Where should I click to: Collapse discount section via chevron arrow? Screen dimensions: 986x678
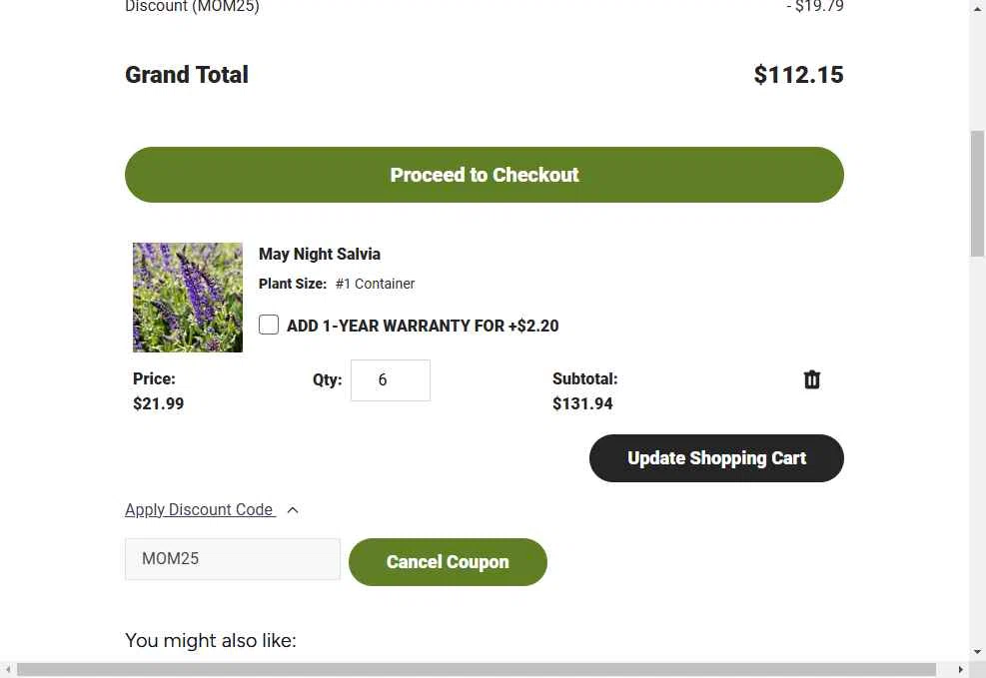click(x=293, y=510)
